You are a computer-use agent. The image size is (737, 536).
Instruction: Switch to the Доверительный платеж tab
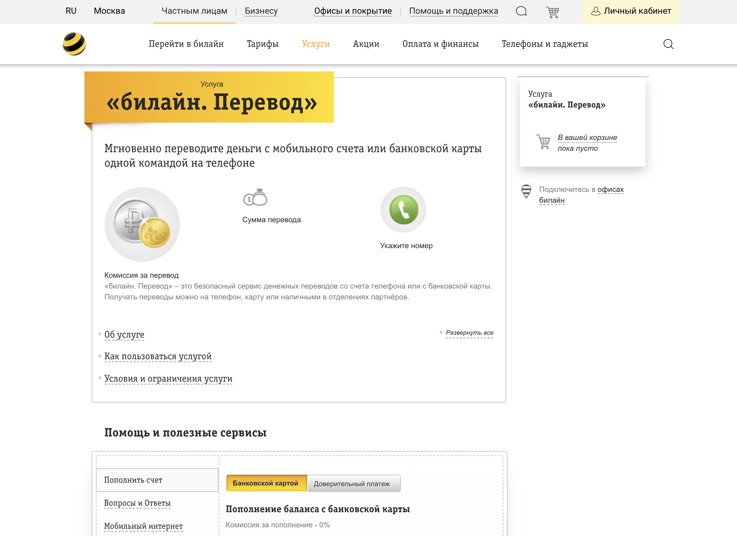click(353, 483)
